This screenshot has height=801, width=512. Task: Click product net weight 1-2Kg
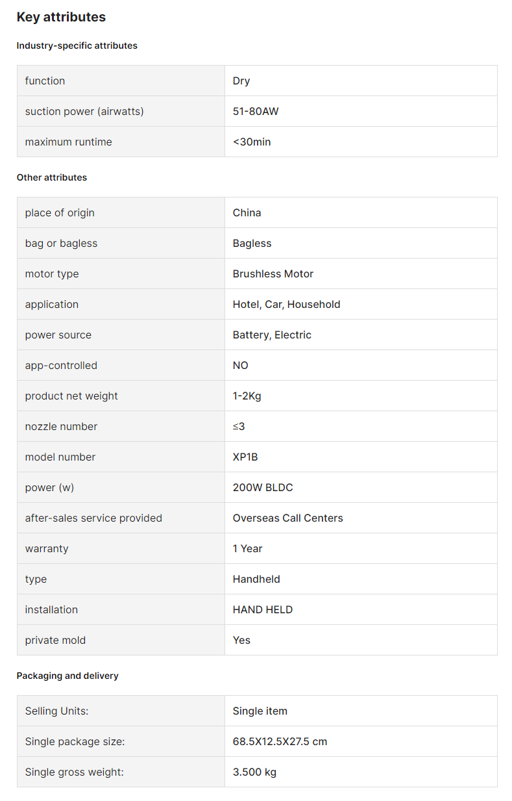click(247, 396)
